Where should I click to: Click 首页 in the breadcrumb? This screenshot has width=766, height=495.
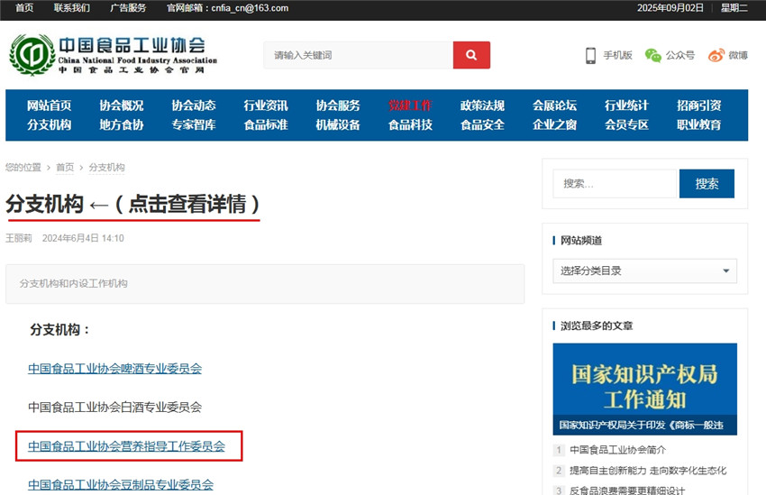(x=65, y=168)
